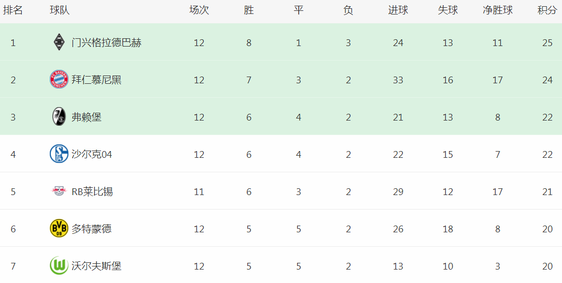The width and height of the screenshot is (562, 283).
Task: Open the 门兴格拉德巴赫 team name link
Action: click(x=106, y=43)
